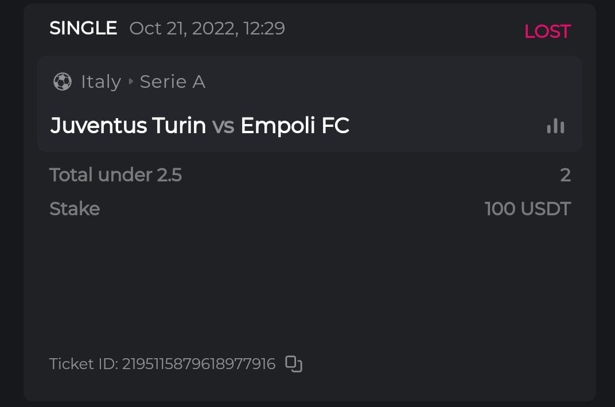Image resolution: width=615 pixels, height=407 pixels.
Task: Select Empoli FC team name
Action: [295, 125]
